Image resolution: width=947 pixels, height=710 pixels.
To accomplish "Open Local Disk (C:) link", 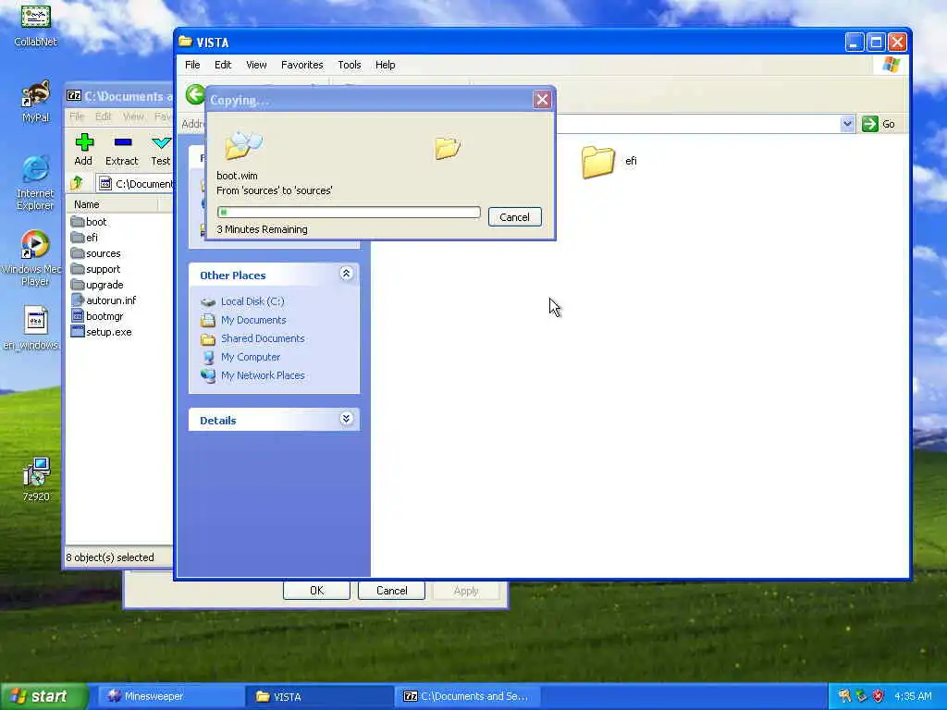I will pyautogui.click(x=242, y=301).
